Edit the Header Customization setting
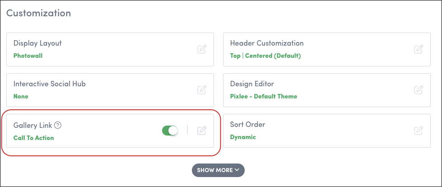This screenshot has width=442, height=187. tap(419, 49)
